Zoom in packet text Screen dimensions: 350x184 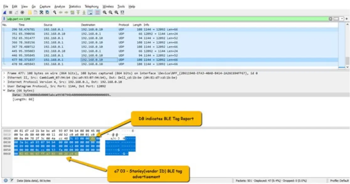[105, 13]
